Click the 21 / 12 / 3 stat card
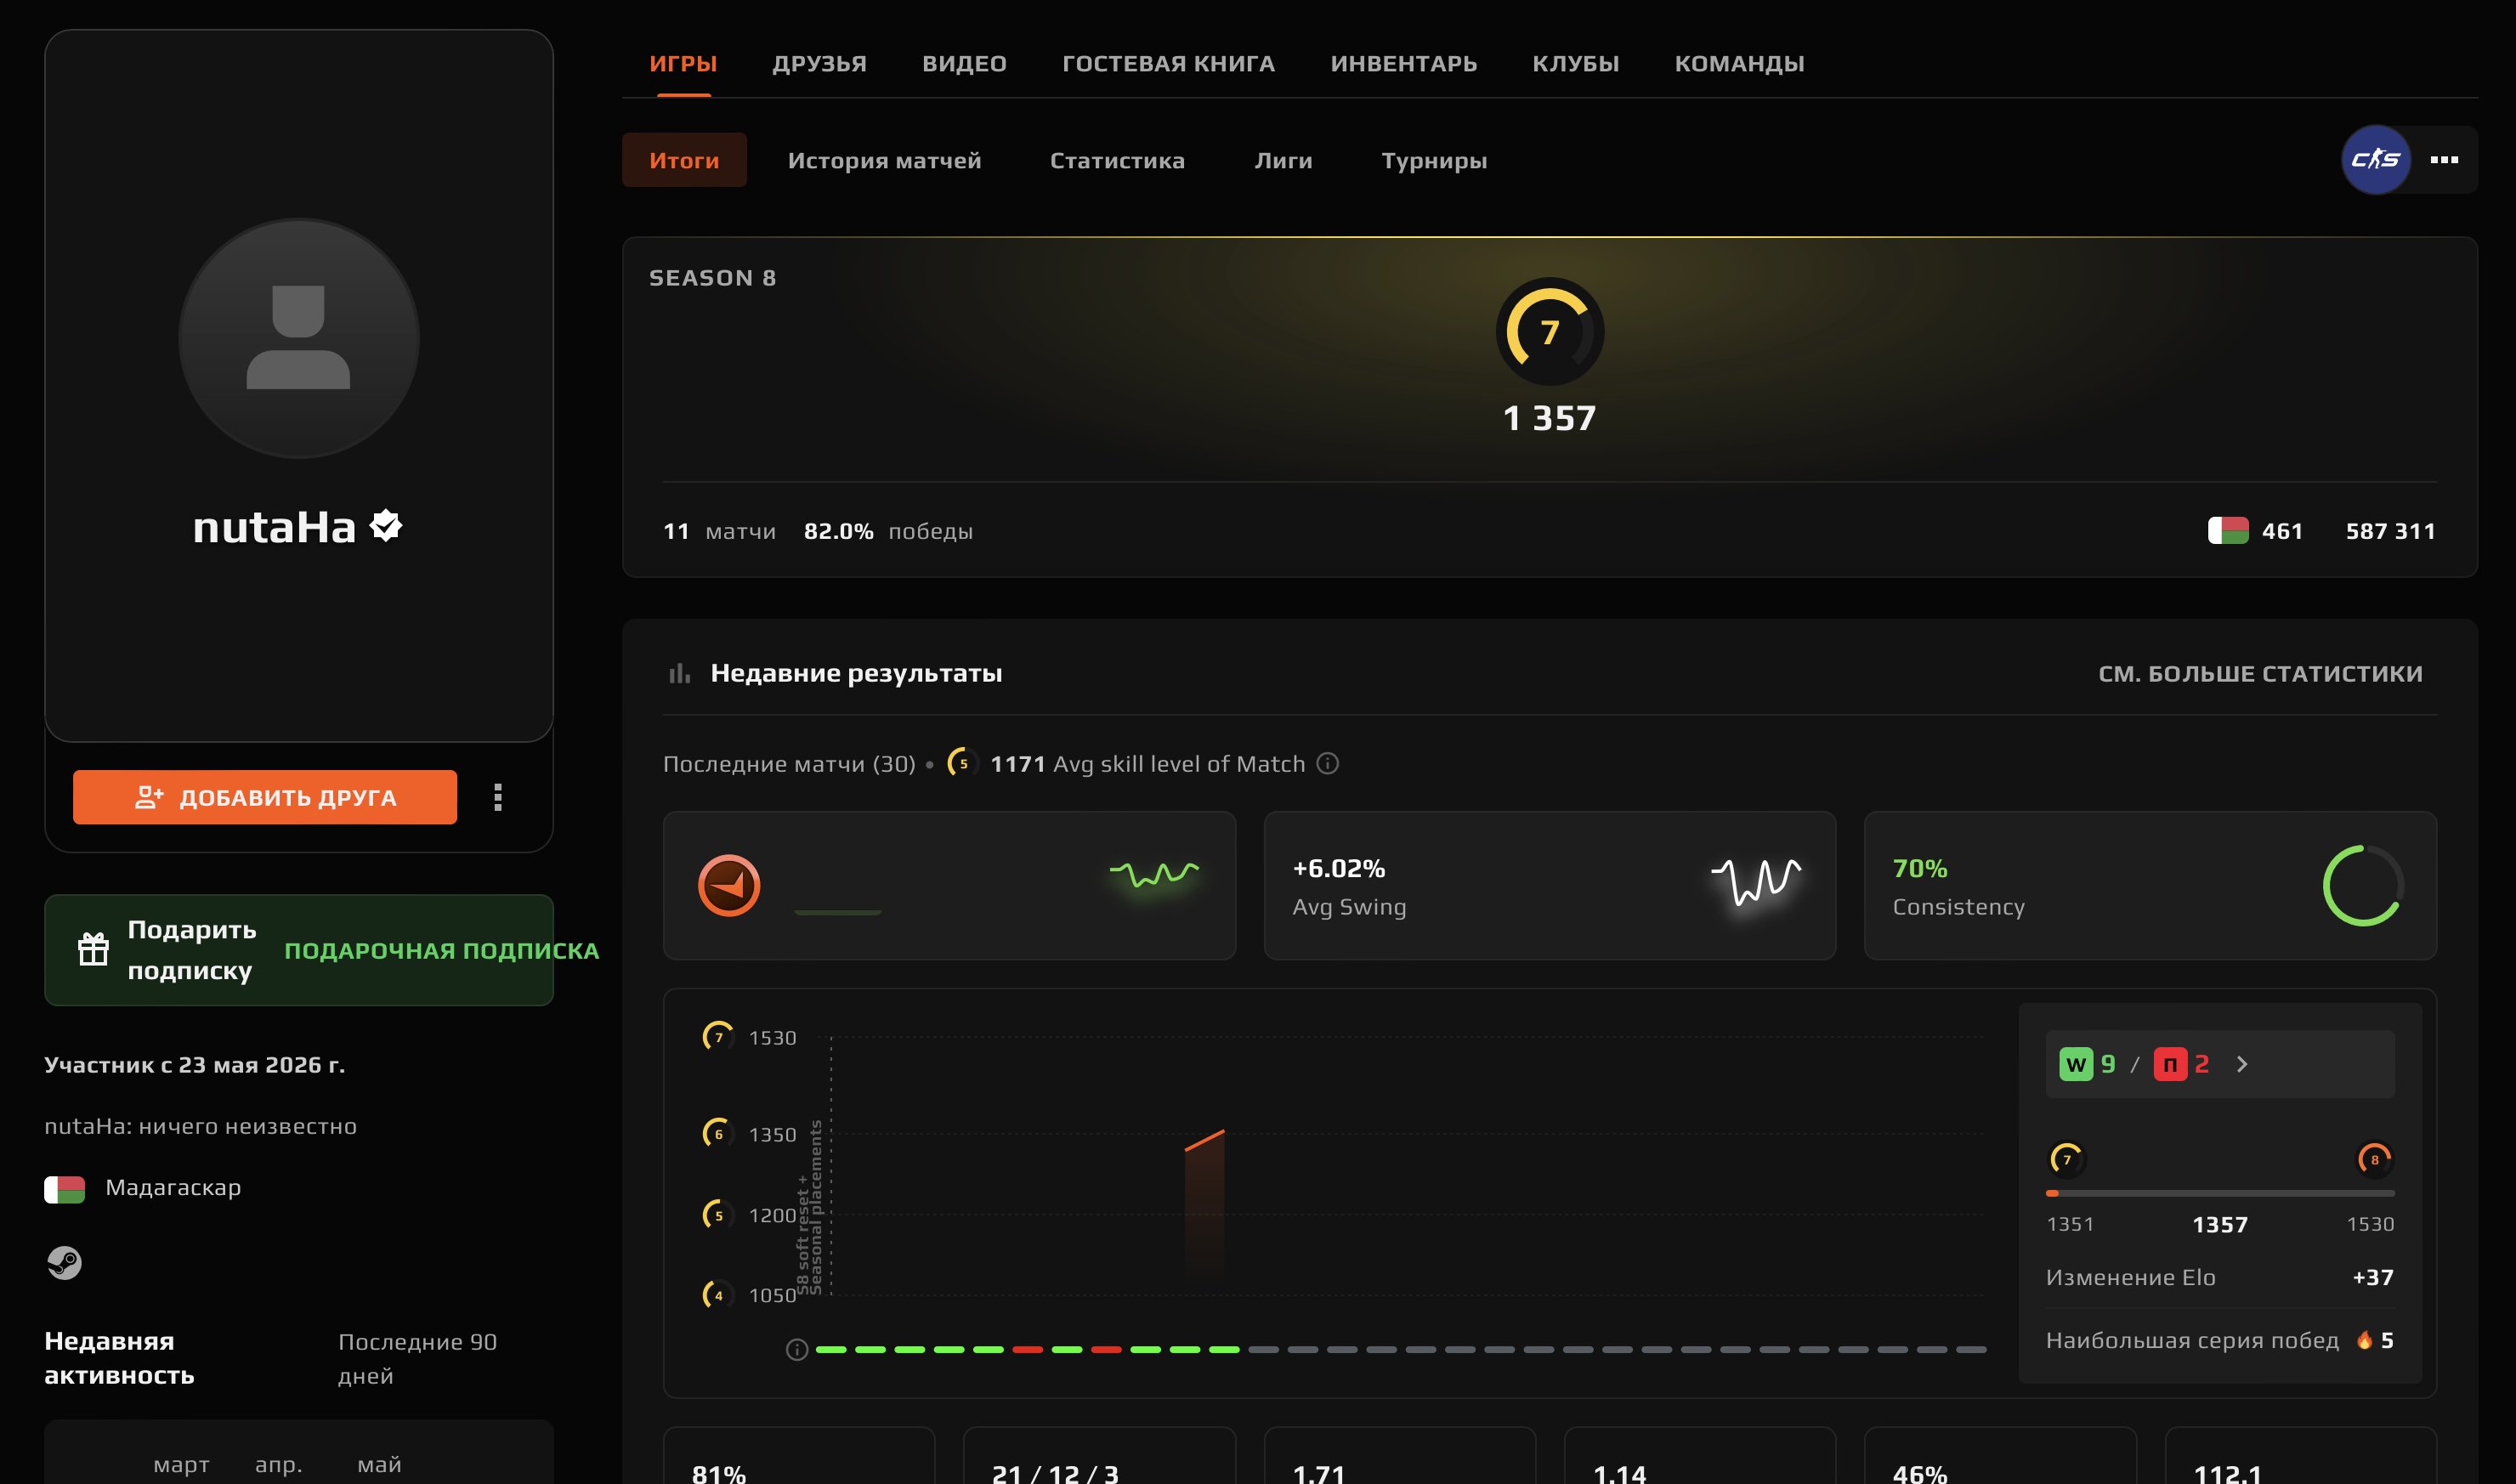The image size is (2516, 1484). 1099,1455
